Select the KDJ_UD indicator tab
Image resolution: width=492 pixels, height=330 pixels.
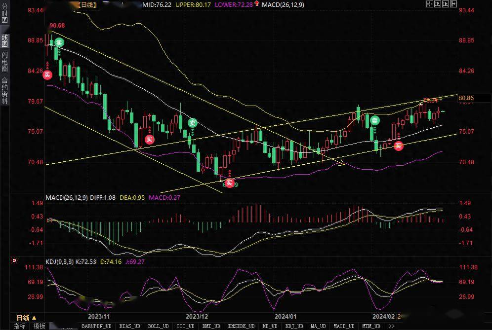(295, 326)
